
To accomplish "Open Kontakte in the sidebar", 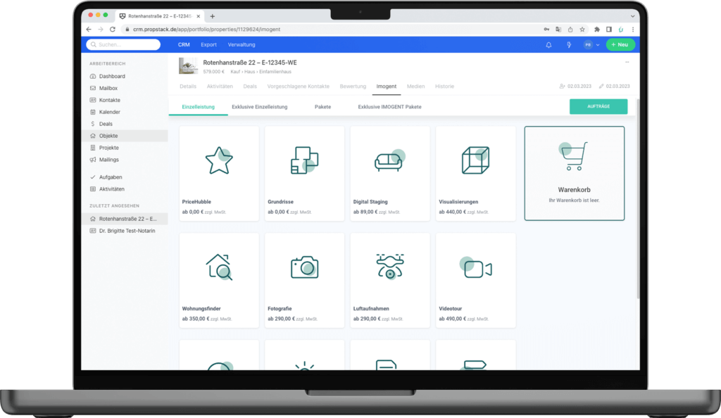I will pyautogui.click(x=125, y=100).
